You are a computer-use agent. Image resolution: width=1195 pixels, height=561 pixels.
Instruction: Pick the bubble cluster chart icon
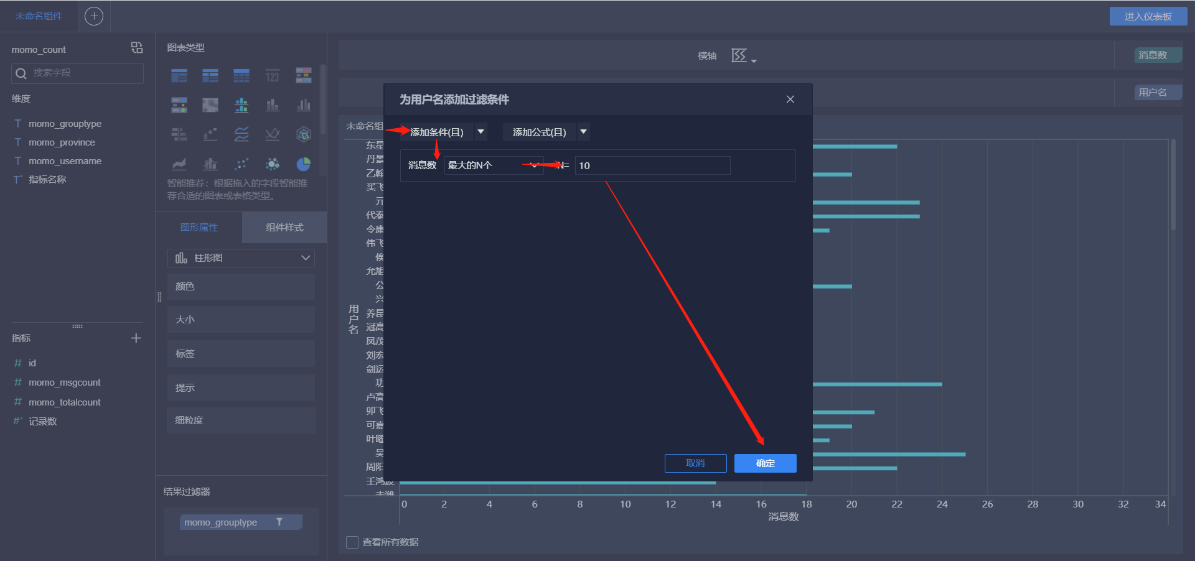click(273, 164)
